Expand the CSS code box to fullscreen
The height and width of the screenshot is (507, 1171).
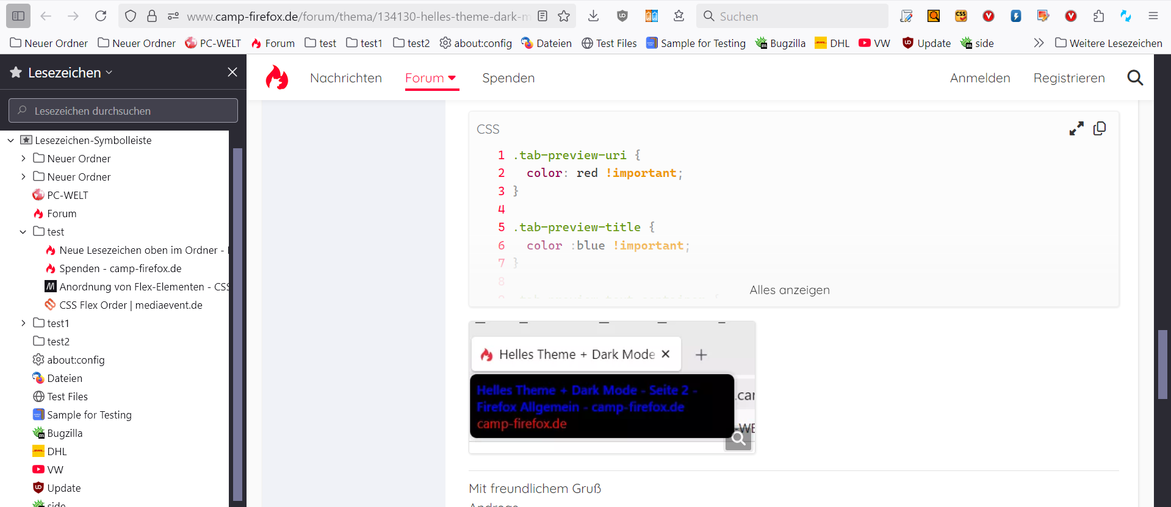(x=1076, y=128)
